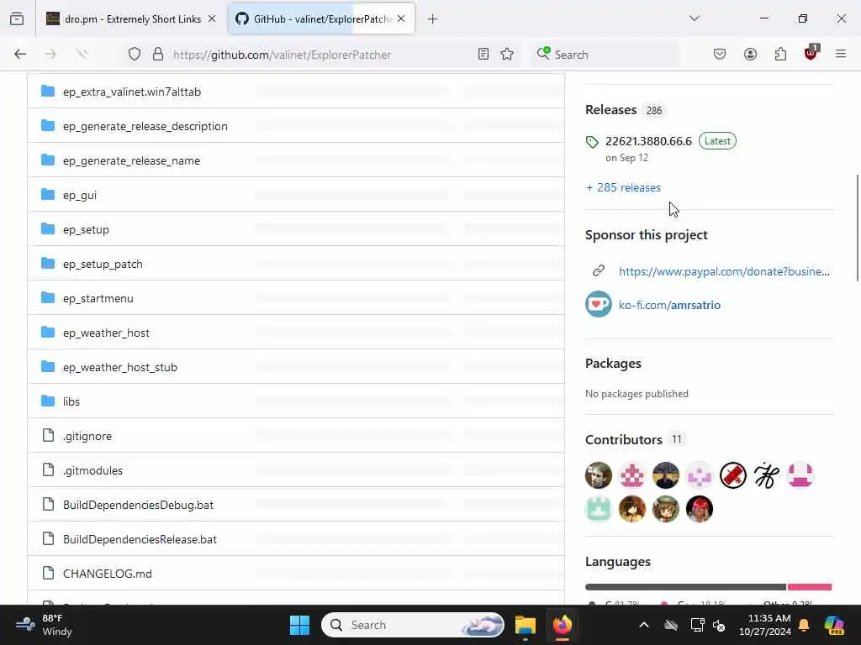Show site security padlock info
This screenshot has width=861, height=645.
[x=158, y=55]
